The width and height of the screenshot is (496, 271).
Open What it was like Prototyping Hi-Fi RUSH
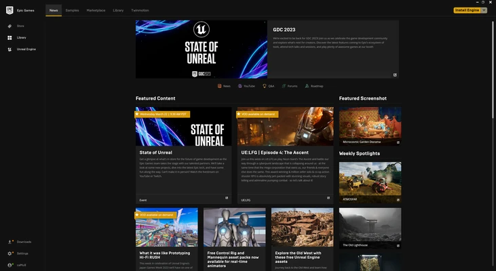coord(165,255)
